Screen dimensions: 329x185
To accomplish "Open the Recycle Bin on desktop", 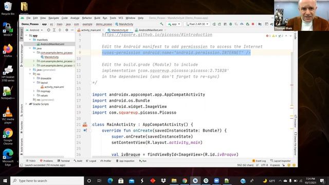I will (8, 8).
